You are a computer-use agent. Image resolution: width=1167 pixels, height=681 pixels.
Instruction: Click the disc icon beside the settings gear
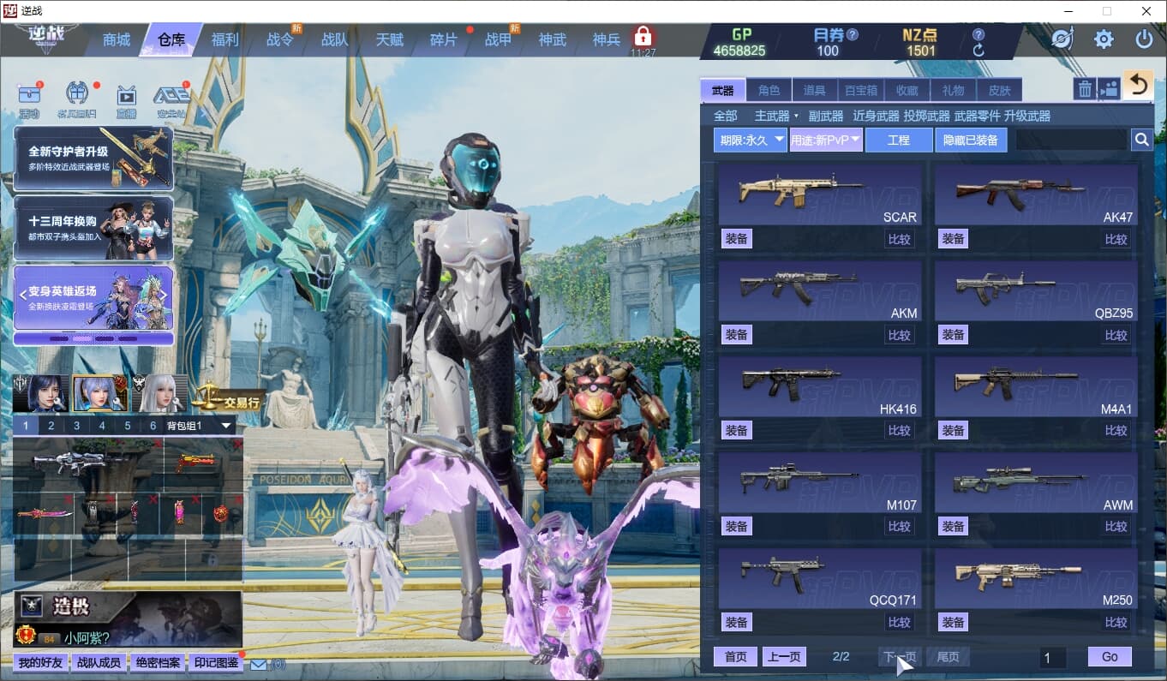[1062, 39]
